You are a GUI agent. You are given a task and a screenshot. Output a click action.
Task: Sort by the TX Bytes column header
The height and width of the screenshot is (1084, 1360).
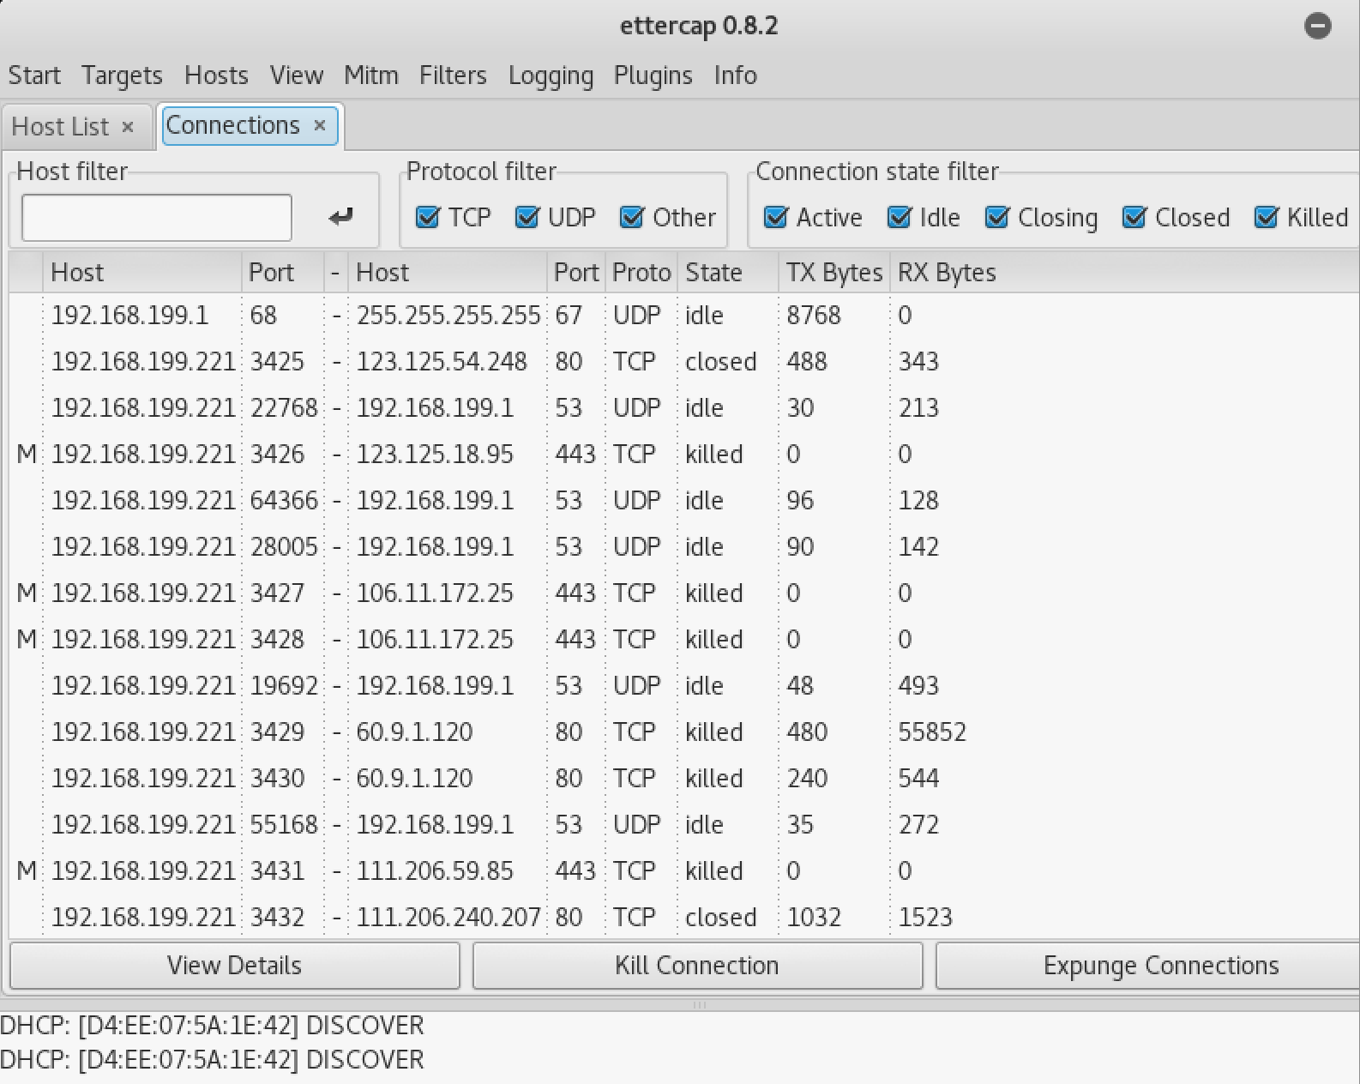(834, 273)
